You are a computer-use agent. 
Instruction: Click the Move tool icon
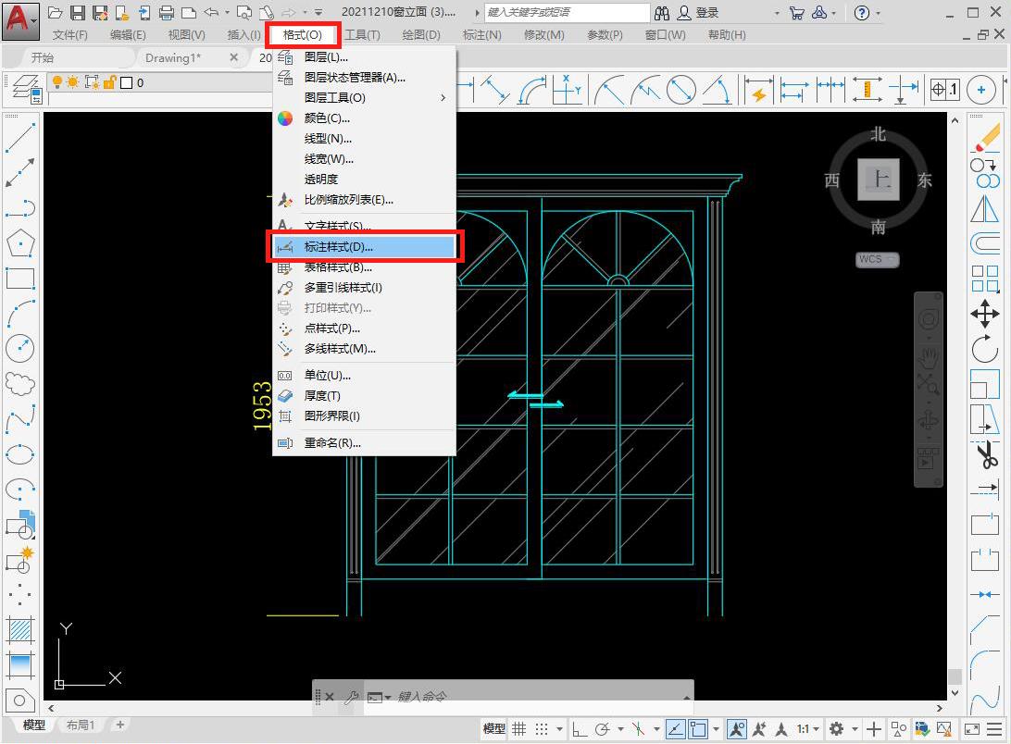pyautogui.click(x=984, y=313)
